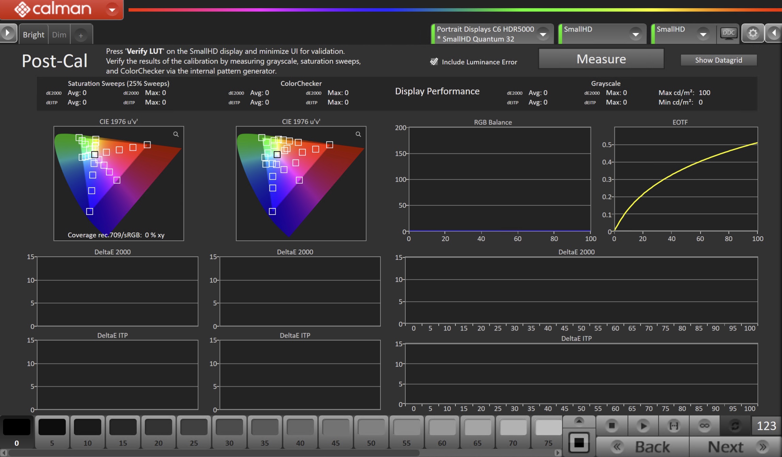Click the stop measurement icon
Viewport: 782px width, 457px height.
pyautogui.click(x=612, y=425)
